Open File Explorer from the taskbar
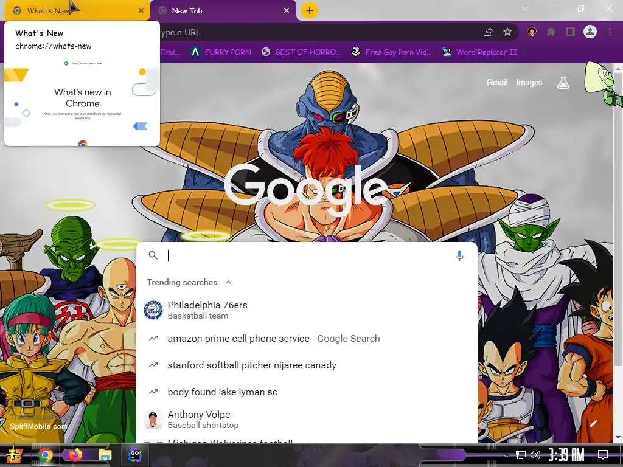This screenshot has height=467, width=623. point(105,455)
